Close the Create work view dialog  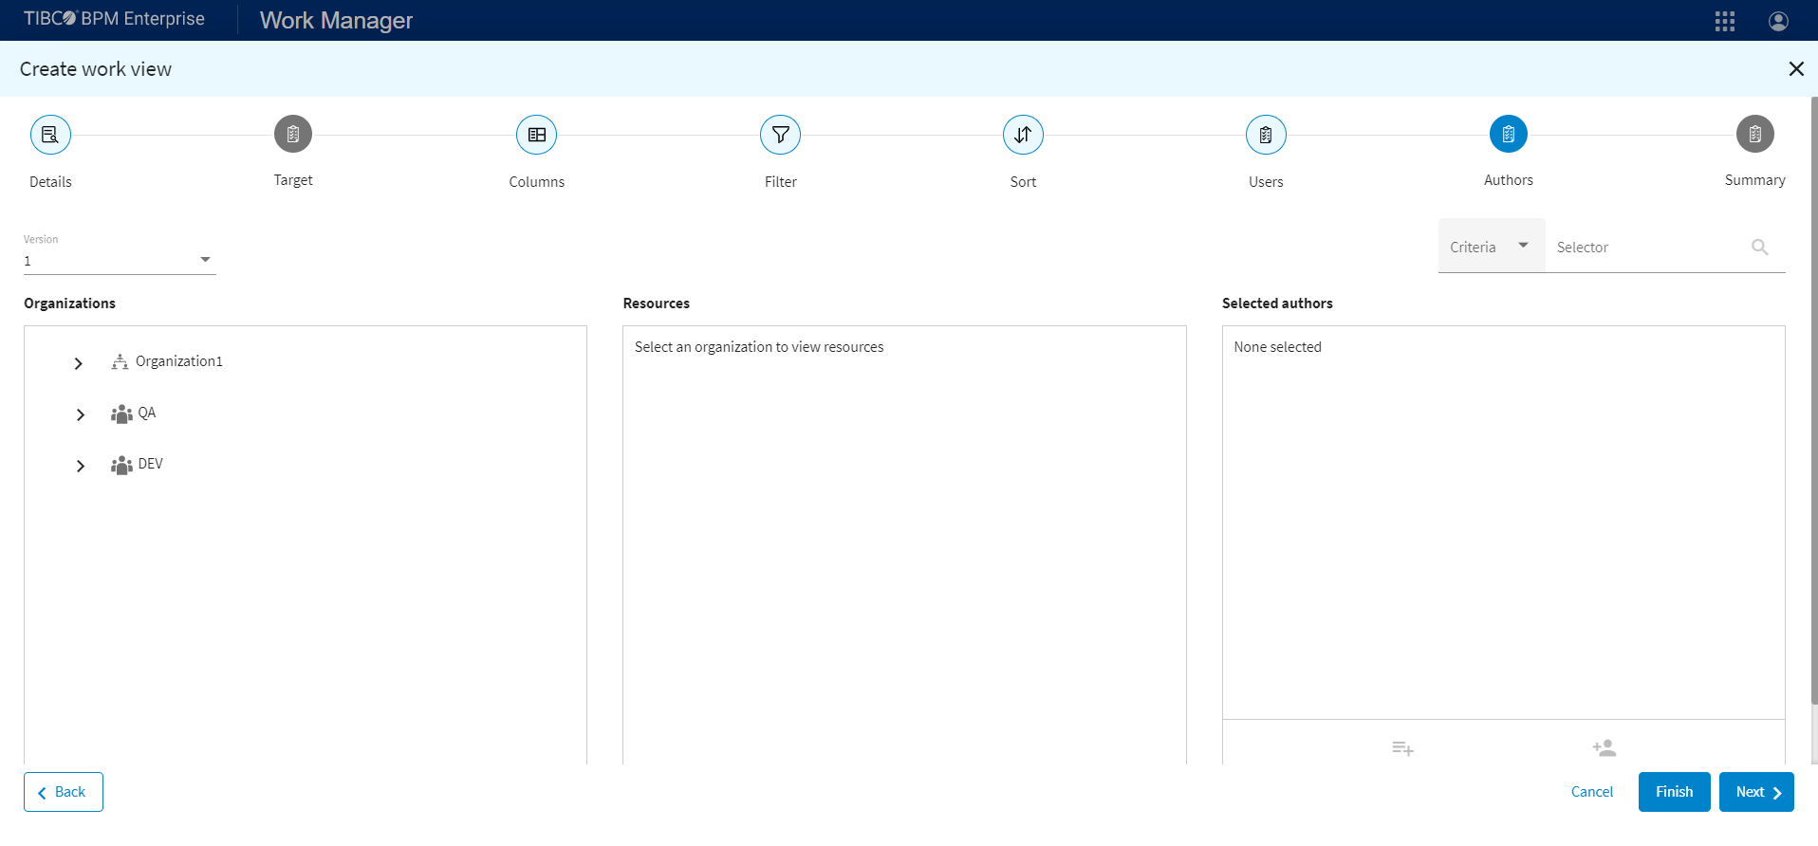pos(1796,68)
